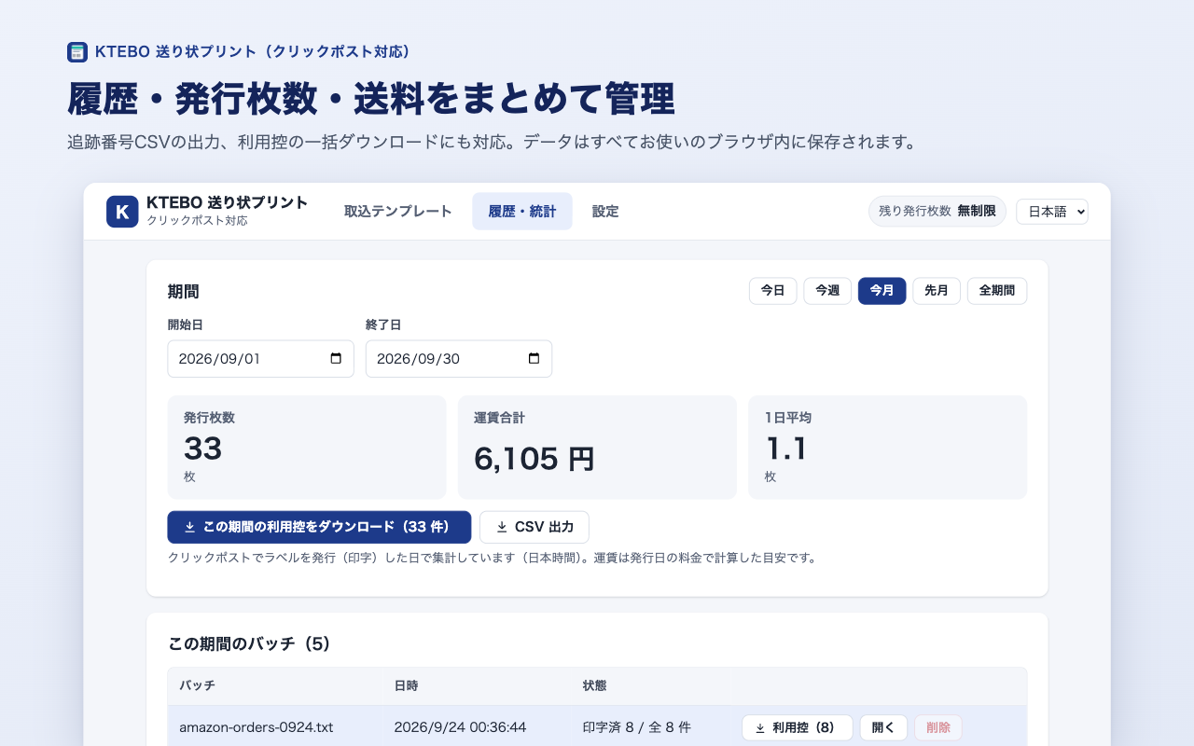The height and width of the screenshot is (746, 1194).
Task: Select the 今月 period filter
Action: pyautogui.click(x=882, y=291)
